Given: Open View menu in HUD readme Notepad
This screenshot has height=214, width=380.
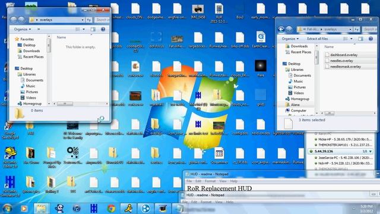Looking at the screenshot, I should (x=223, y=181).
